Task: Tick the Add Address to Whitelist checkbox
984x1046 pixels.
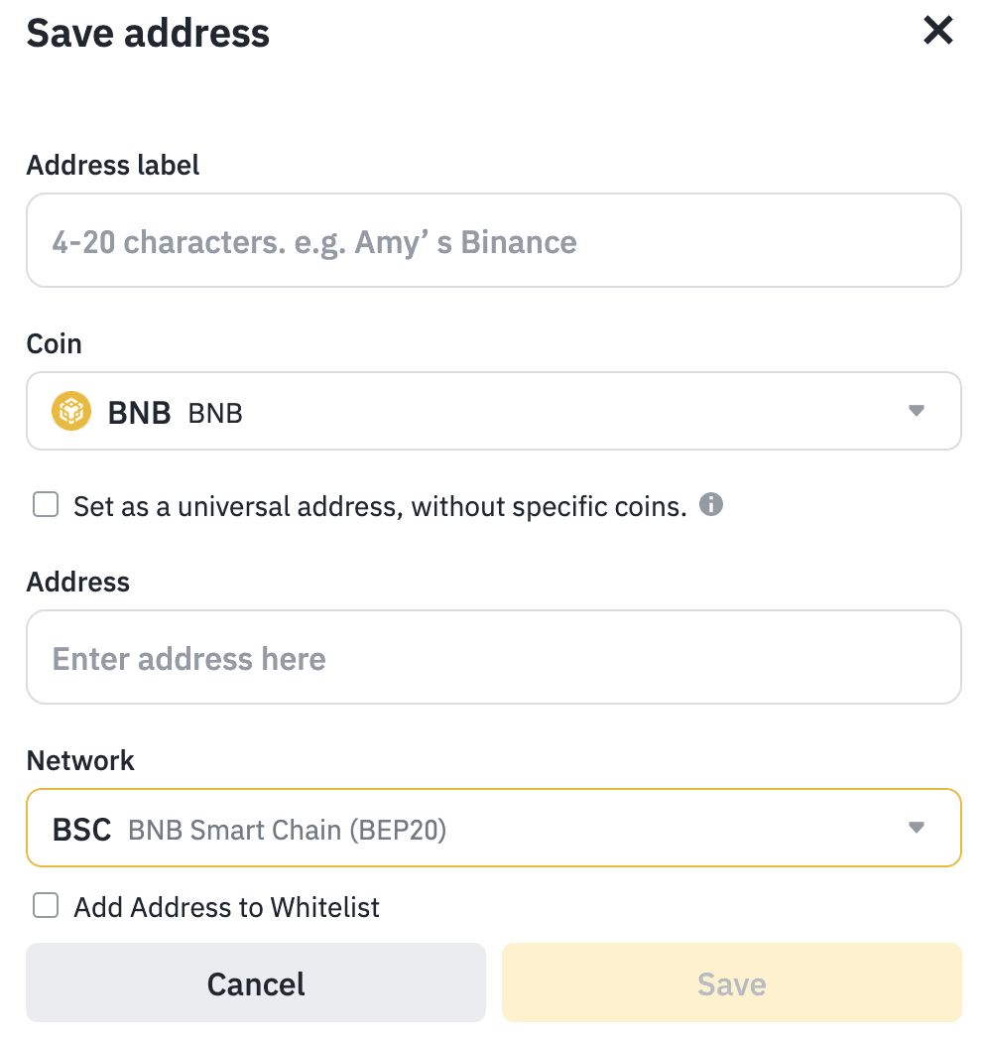Action: (x=46, y=905)
